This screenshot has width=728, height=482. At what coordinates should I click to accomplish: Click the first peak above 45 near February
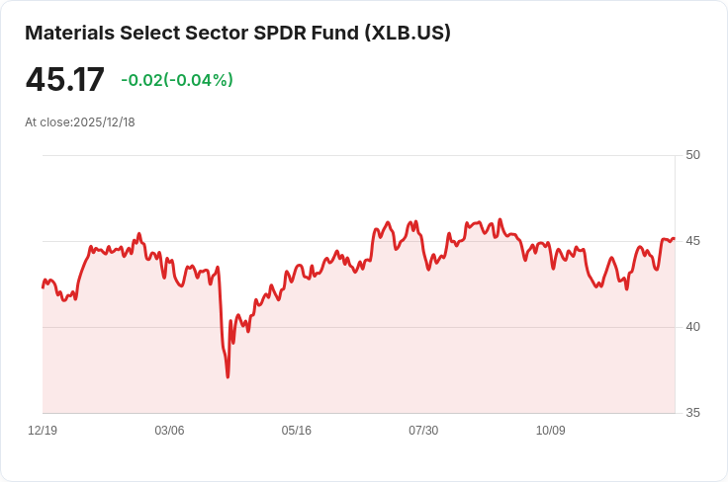tap(138, 234)
